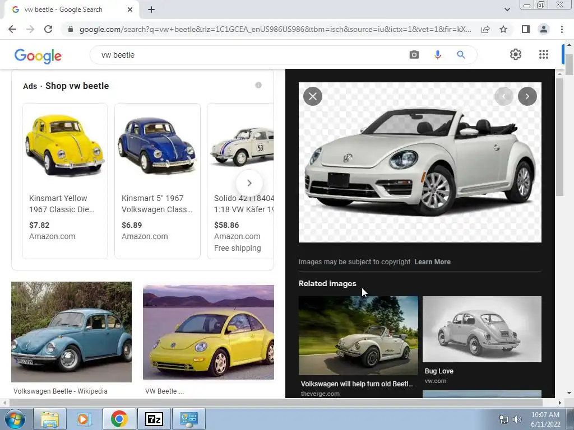Open the browser side panel
The width and height of the screenshot is (574, 430).
(x=526, y=29)
